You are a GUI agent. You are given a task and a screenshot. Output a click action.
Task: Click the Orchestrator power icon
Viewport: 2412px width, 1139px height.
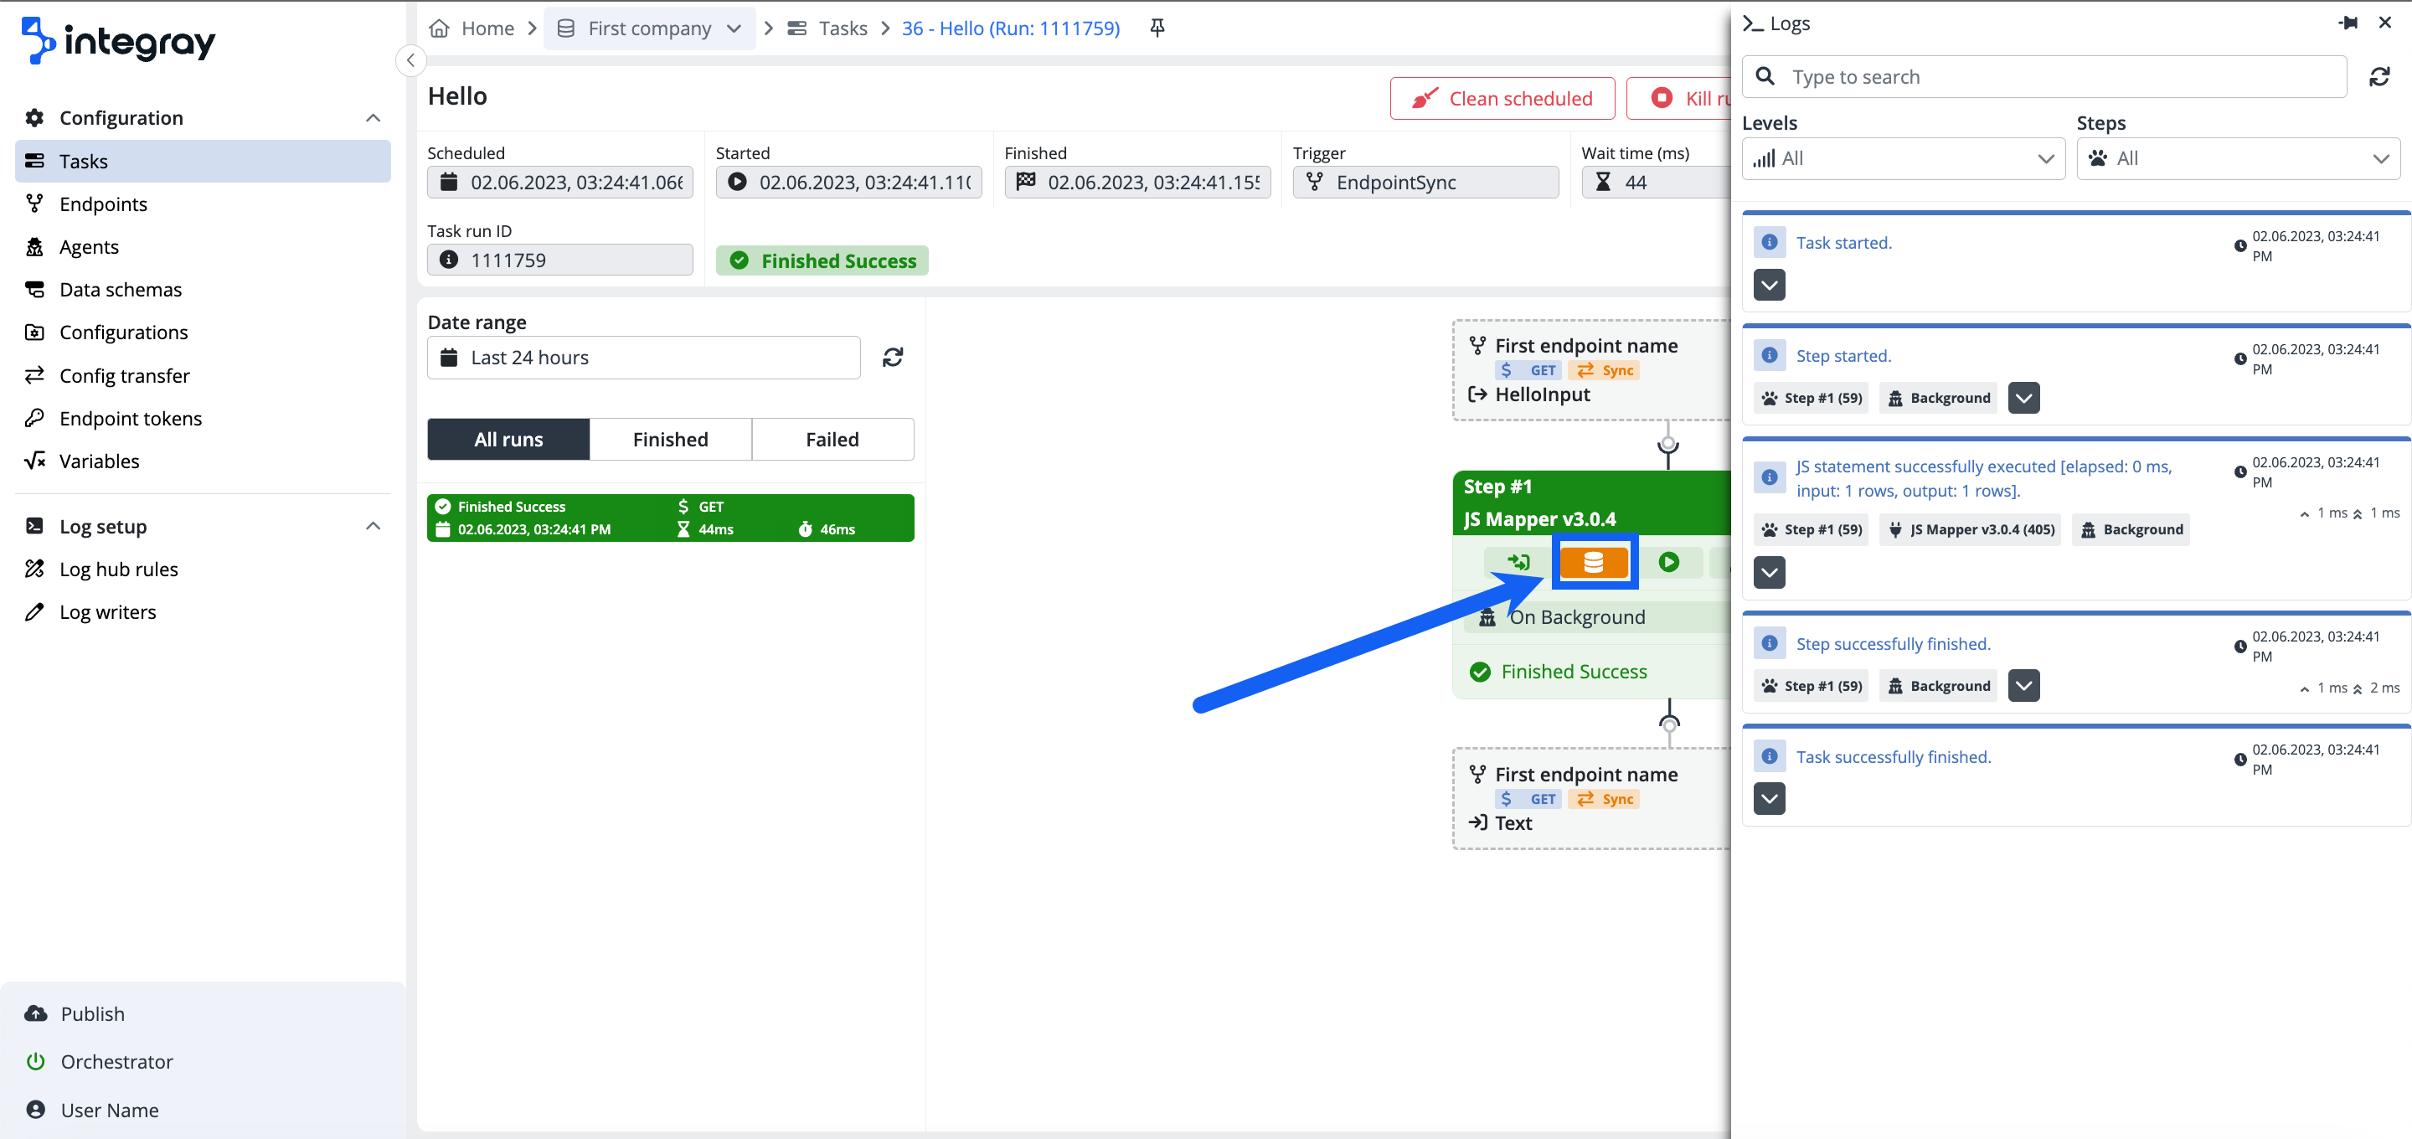coord(34,1061)
